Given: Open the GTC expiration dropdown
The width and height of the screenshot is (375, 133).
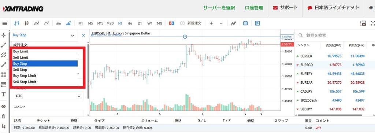Looking at the screenshot, I should point(49,96).
